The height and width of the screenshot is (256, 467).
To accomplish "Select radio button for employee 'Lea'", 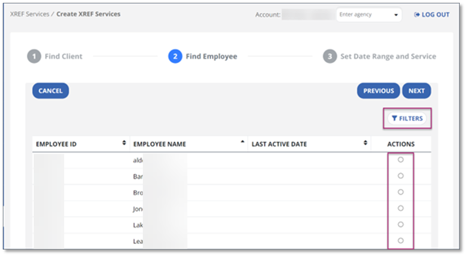I will [400, 241].
